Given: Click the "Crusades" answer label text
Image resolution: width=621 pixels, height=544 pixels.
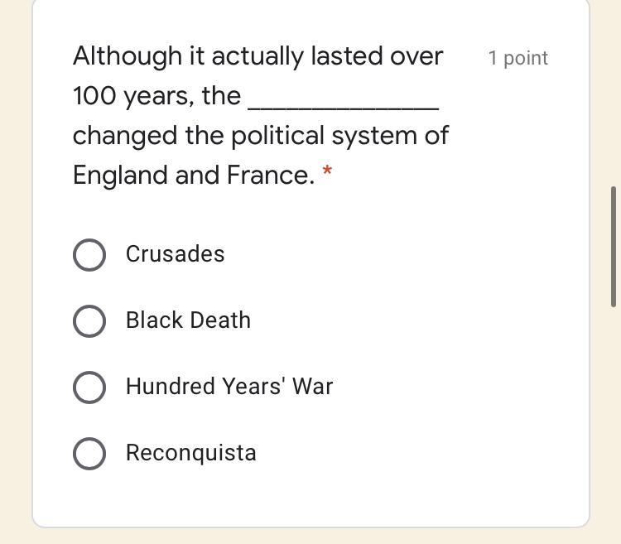Looking at the screenshot, I should tap(175, 254).
